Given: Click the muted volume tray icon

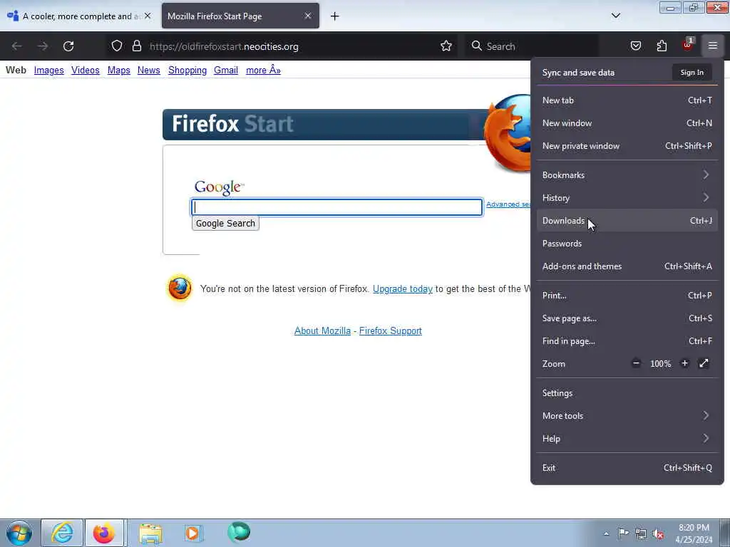Looking at the screenshot, I should [x=658, y=533].
